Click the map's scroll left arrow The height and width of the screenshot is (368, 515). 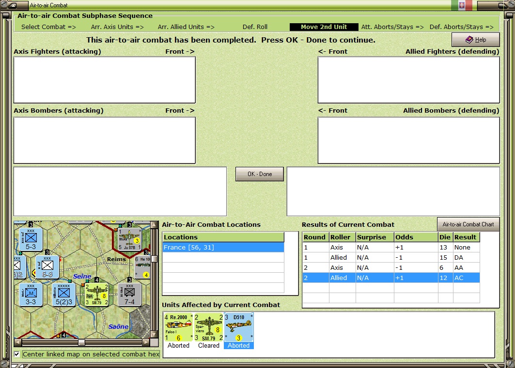click(18, 342)
